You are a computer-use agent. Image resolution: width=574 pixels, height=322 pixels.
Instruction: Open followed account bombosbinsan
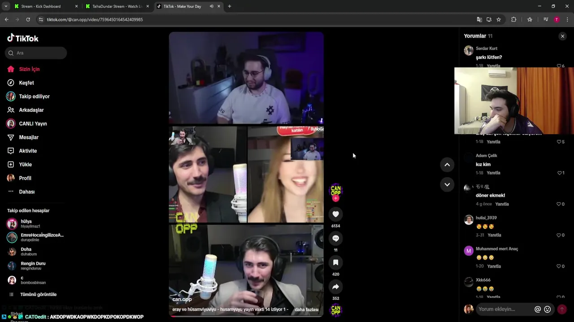point(33,280)
